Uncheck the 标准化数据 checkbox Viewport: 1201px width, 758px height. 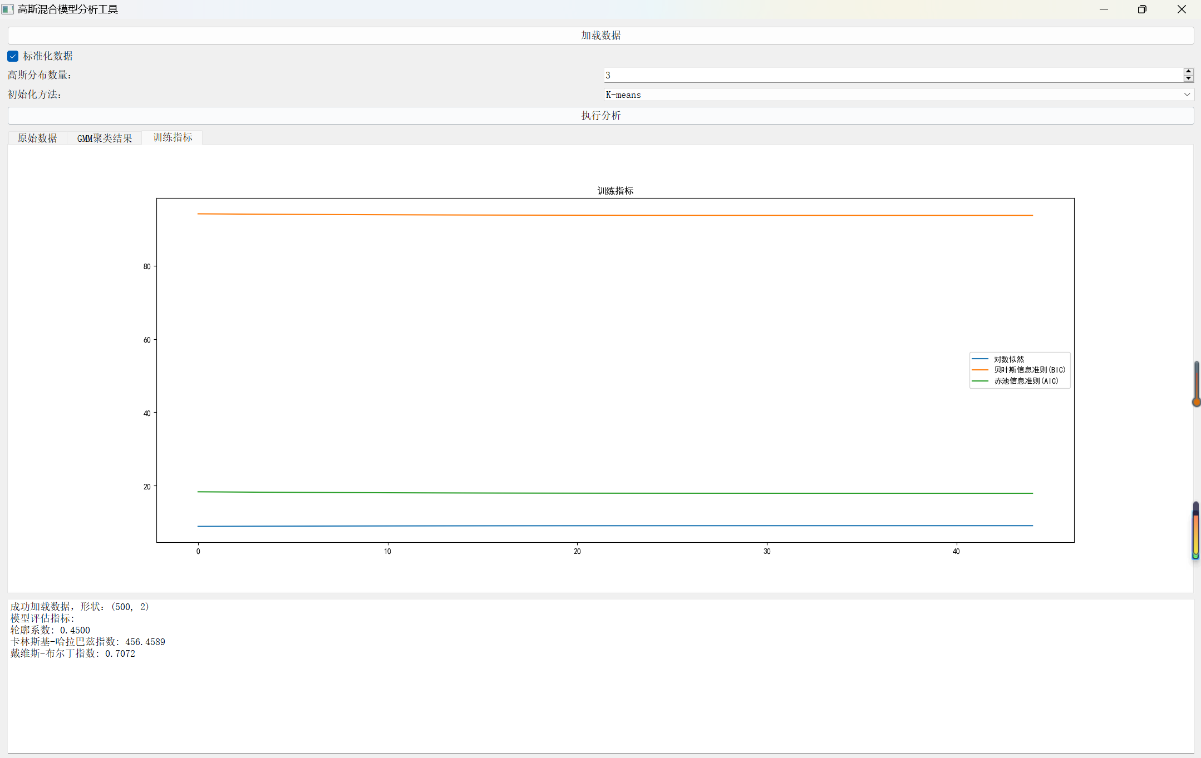pyautogui.click(x=13, y=56)
